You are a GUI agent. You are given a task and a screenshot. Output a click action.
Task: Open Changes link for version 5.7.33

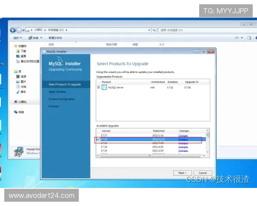183,151
